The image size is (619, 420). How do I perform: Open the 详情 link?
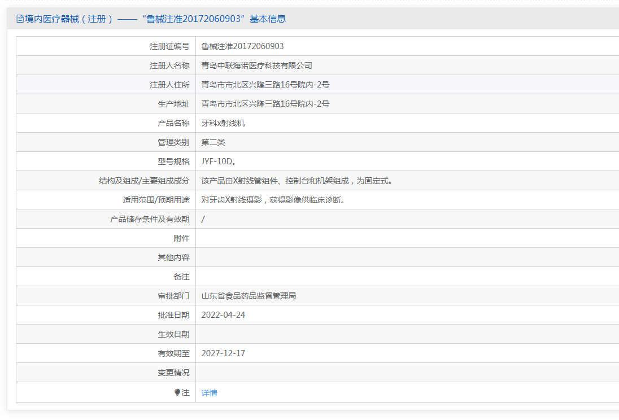(x=209, y=393)
